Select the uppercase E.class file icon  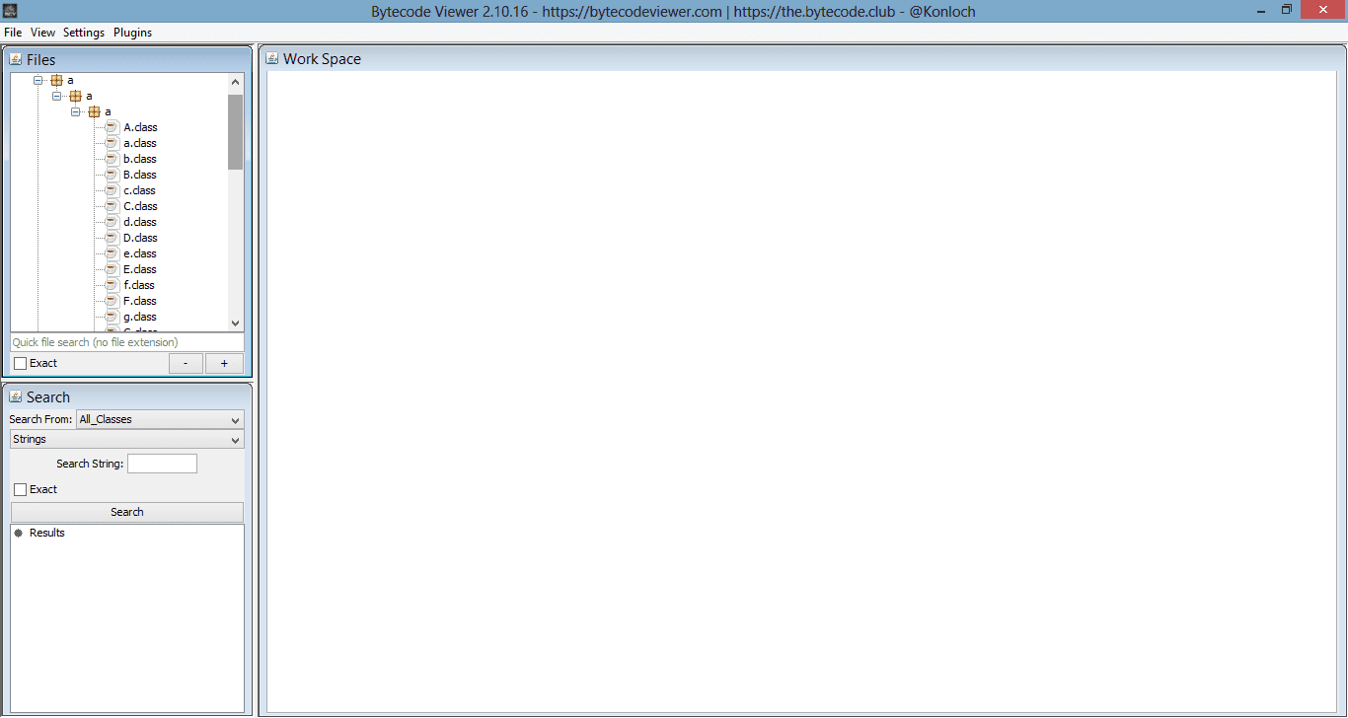[x=112, y=269]
